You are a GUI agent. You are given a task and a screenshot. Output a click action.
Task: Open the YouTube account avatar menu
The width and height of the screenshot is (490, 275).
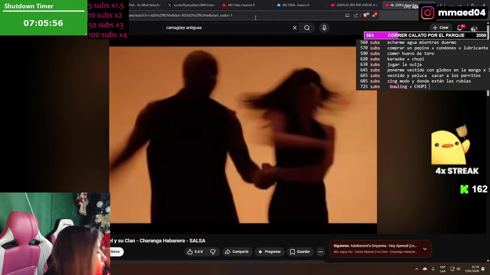coord(474,28)
